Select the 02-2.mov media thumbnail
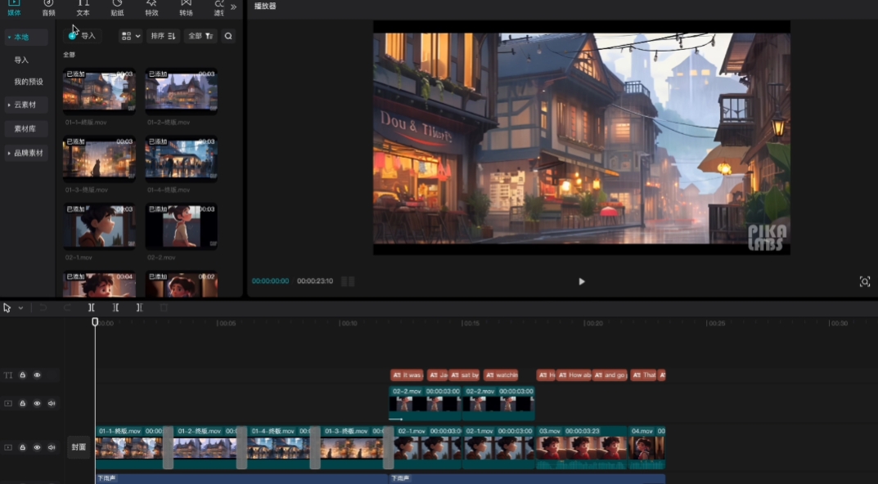 click(x=182, y=226)
